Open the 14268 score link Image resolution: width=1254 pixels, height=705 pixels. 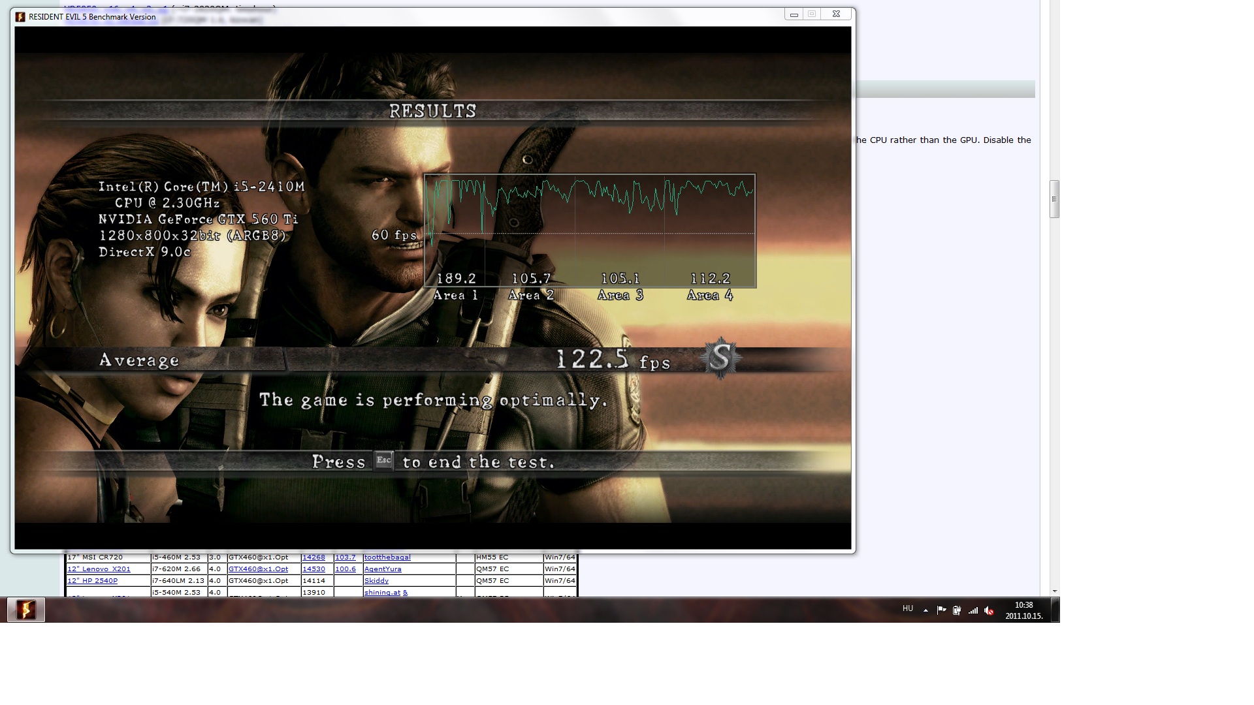(313, 557)
